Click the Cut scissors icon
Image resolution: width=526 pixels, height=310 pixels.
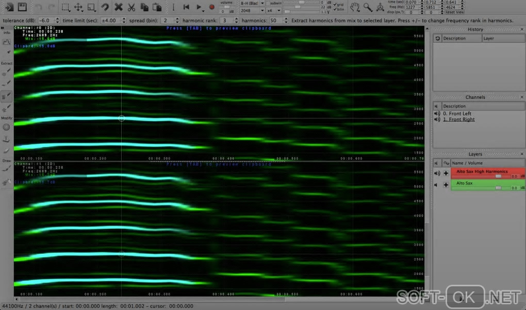pos(131,7)
